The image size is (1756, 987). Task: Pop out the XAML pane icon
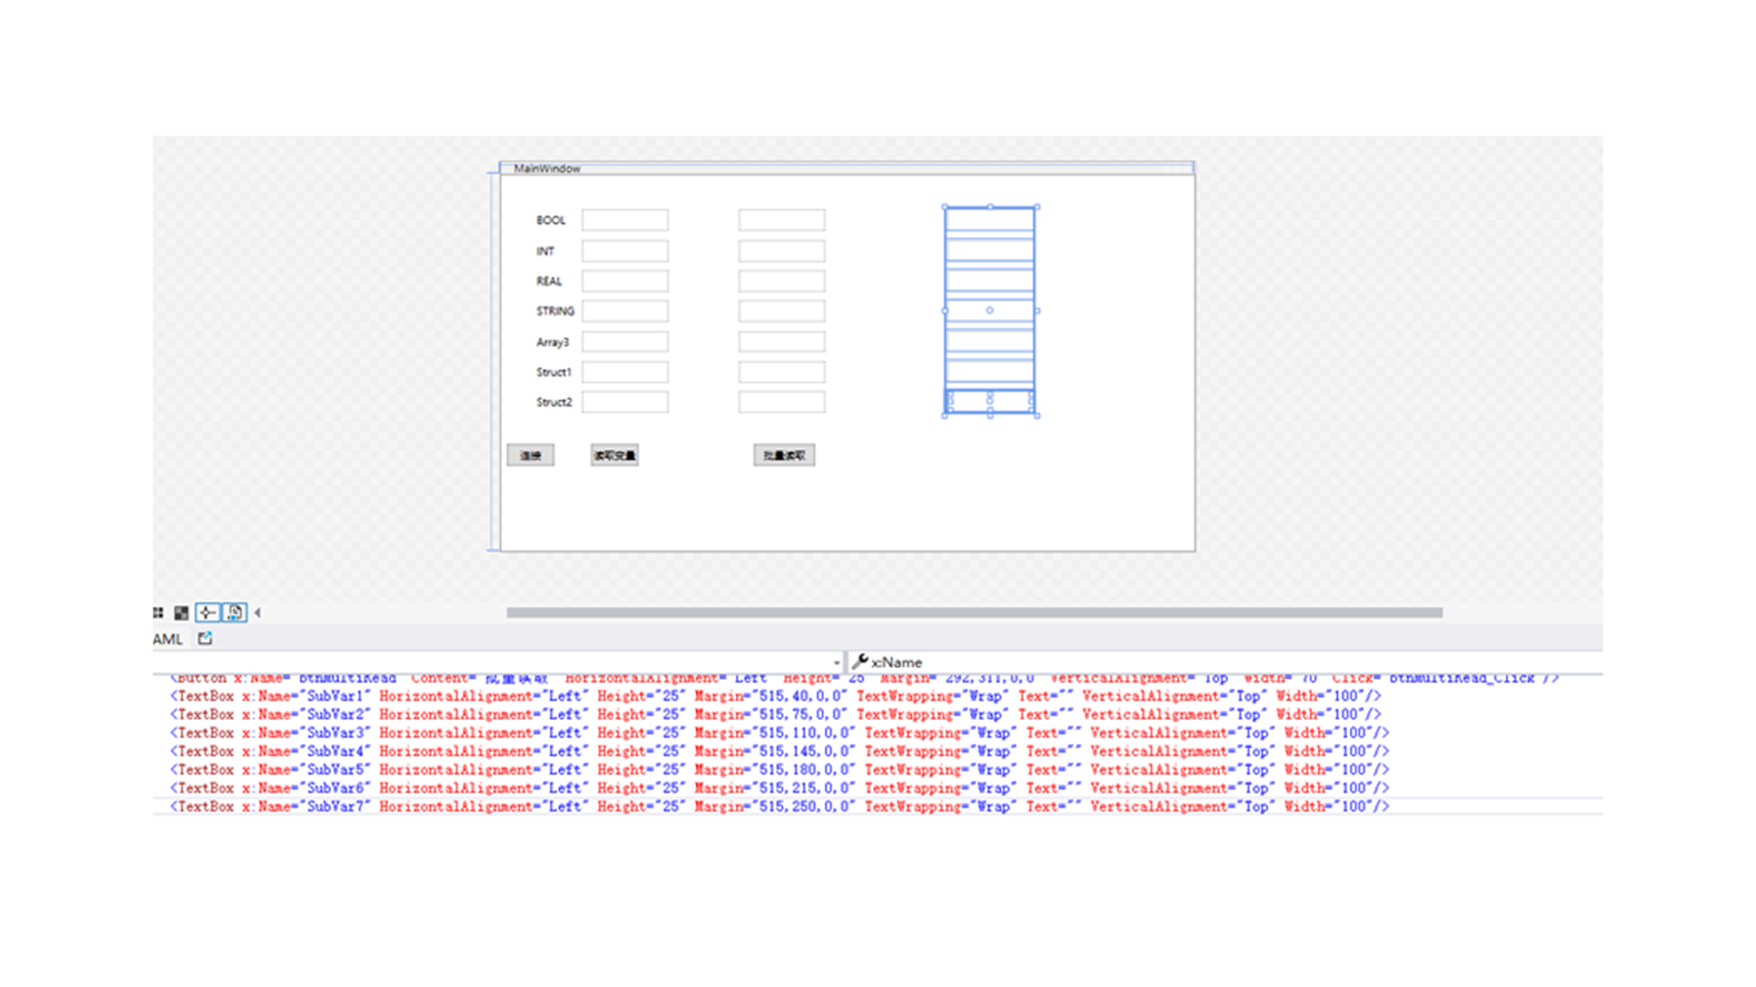coord(205,639)
